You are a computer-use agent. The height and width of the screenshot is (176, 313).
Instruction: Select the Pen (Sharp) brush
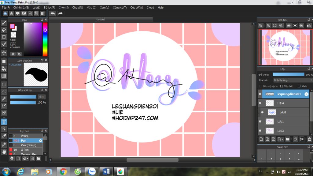(26, 145)
